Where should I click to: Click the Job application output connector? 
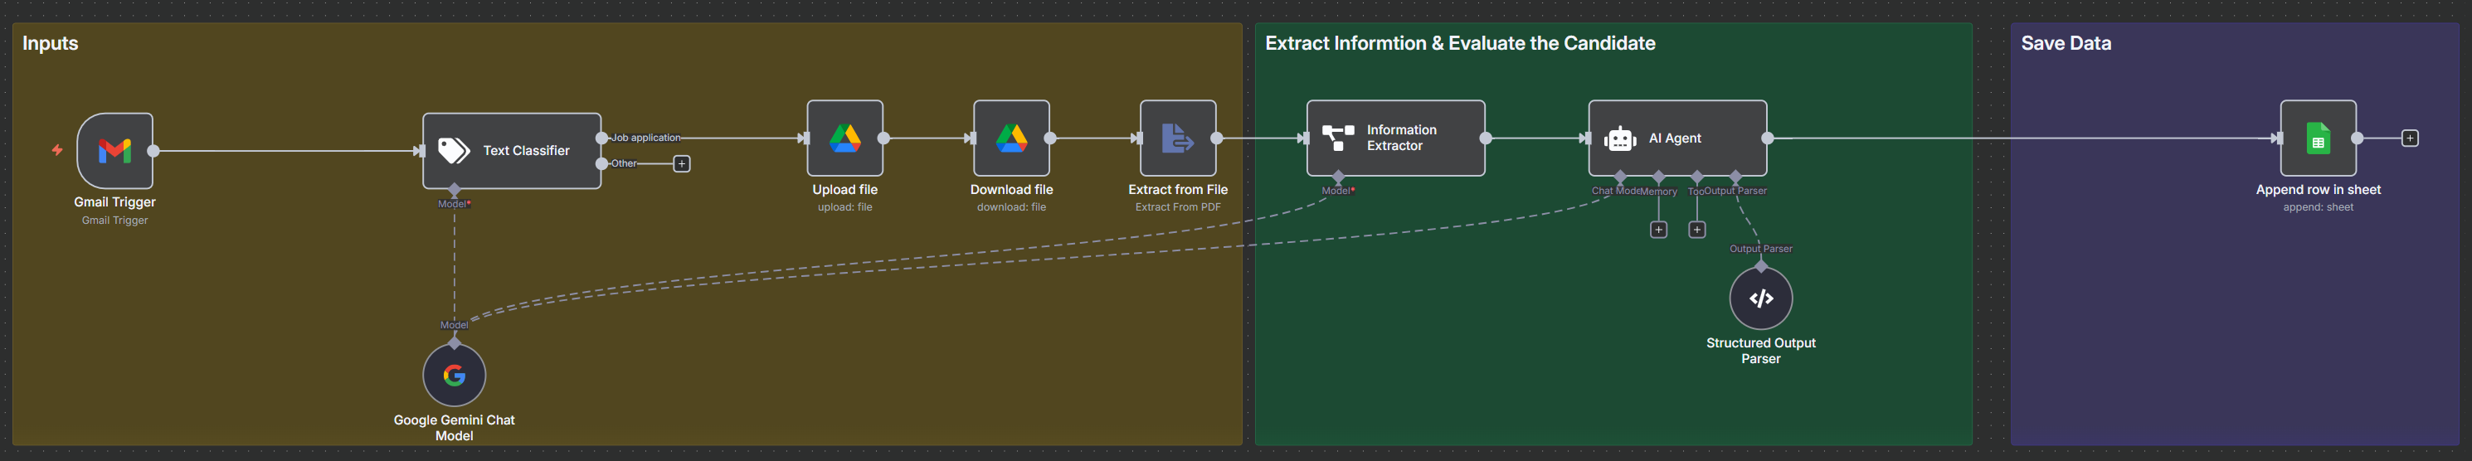pyautogui.click(x=601, y=138)
